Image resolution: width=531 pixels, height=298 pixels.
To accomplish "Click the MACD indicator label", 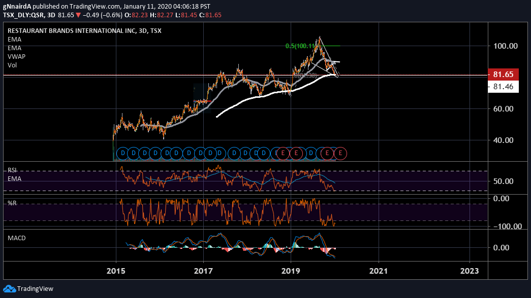I will pos(17,238).
